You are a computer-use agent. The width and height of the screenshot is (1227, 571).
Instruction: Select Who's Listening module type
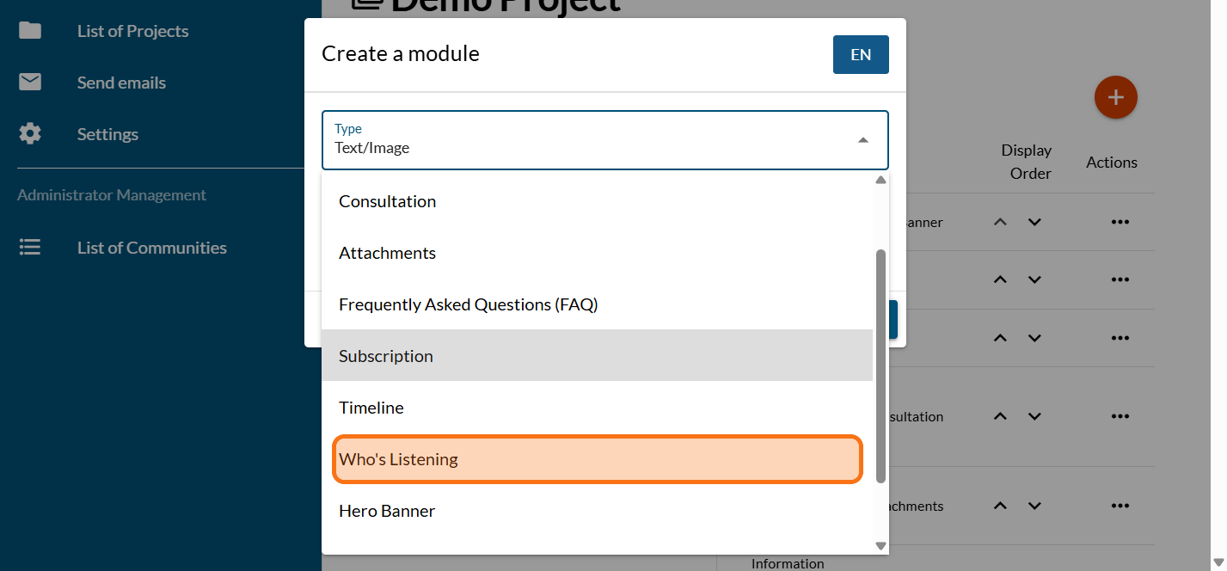[x=597, y=459]
